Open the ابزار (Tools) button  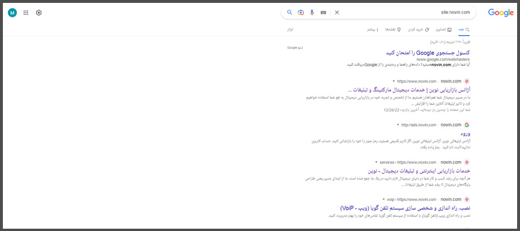pos(290,29)
